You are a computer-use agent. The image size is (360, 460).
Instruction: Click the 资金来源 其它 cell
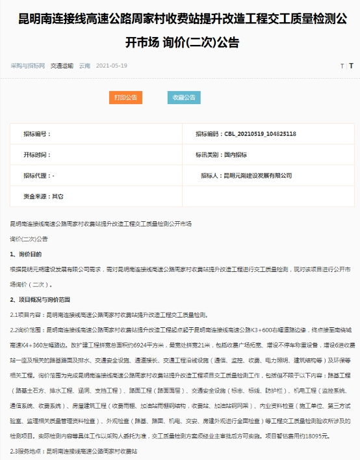click(96, 196)
